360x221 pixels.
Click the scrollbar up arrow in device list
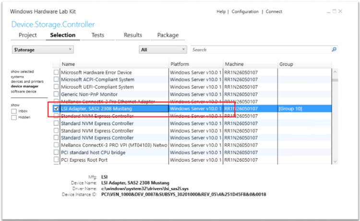pos(335,73)
